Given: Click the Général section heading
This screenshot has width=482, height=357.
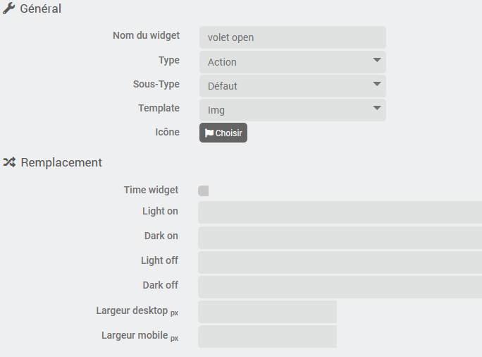Looking at the screenshot, I should (40, 9).
